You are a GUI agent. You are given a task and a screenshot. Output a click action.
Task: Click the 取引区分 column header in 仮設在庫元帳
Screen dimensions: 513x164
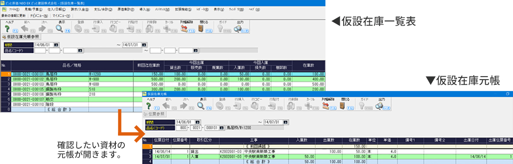point(205,140)
